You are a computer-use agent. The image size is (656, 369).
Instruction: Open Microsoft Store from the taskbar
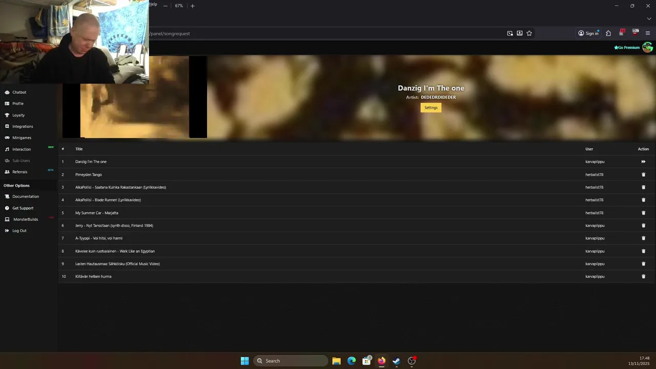(366, 361)
